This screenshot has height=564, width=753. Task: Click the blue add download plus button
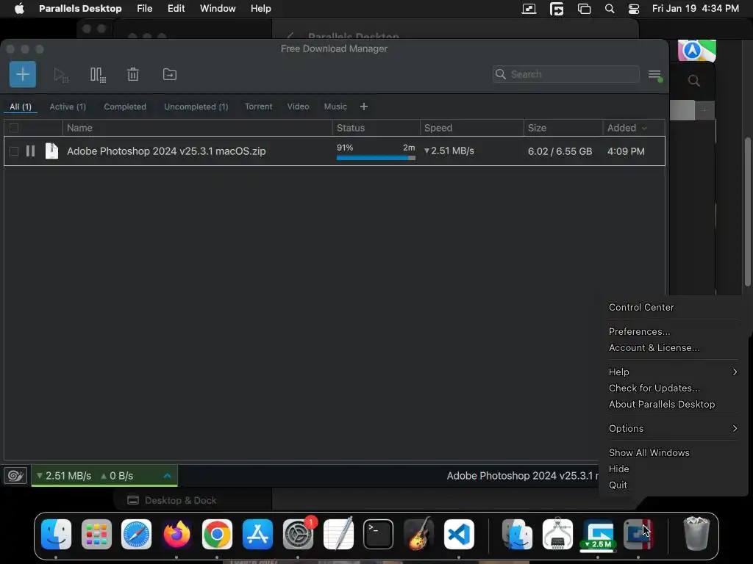[23, 74]
